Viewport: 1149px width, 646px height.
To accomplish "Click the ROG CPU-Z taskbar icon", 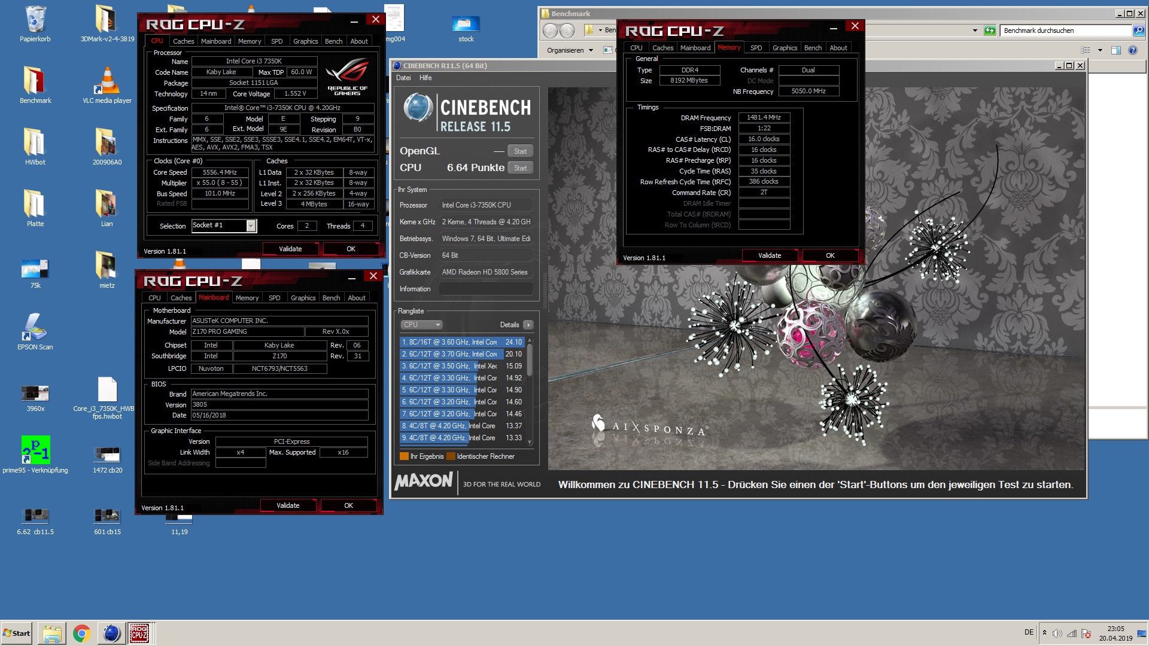I will (139, 633).
